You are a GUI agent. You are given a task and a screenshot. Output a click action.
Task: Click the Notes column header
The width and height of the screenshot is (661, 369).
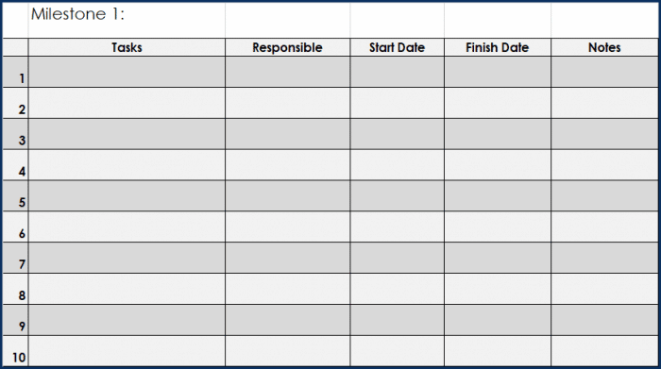(x=604, y=47)
